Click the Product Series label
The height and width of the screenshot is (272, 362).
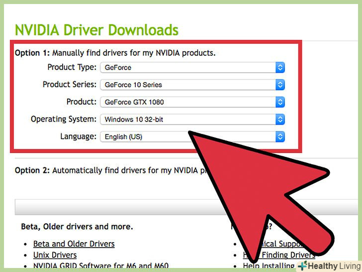tap(70, 84)
